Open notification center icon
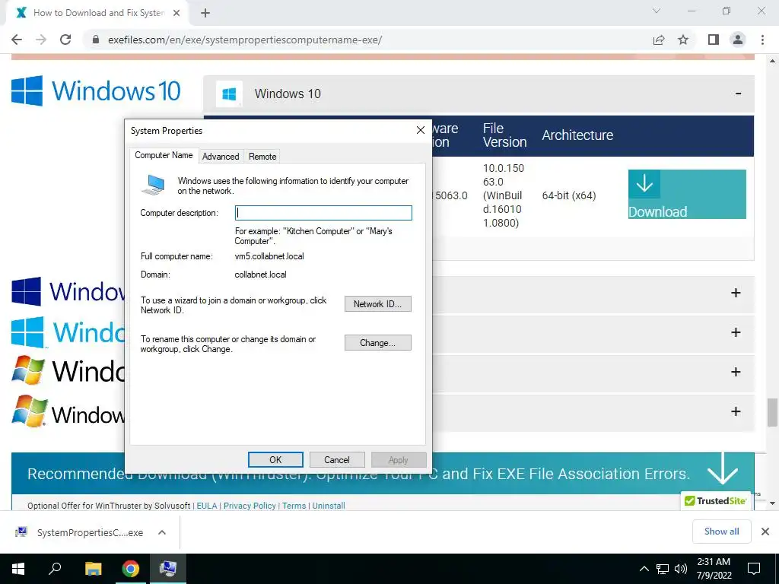The height and width of the screenshot is (584, 779). (754, 569)
